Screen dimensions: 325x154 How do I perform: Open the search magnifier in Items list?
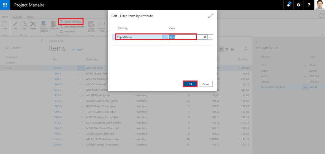[x=246, y=49]
